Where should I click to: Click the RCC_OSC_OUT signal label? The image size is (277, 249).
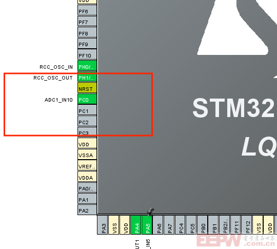point(53,78)
